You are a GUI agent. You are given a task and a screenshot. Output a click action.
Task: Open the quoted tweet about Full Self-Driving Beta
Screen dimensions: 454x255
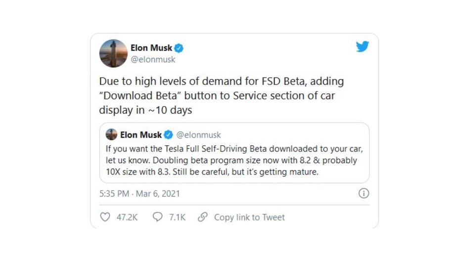[x=234, y=153]
